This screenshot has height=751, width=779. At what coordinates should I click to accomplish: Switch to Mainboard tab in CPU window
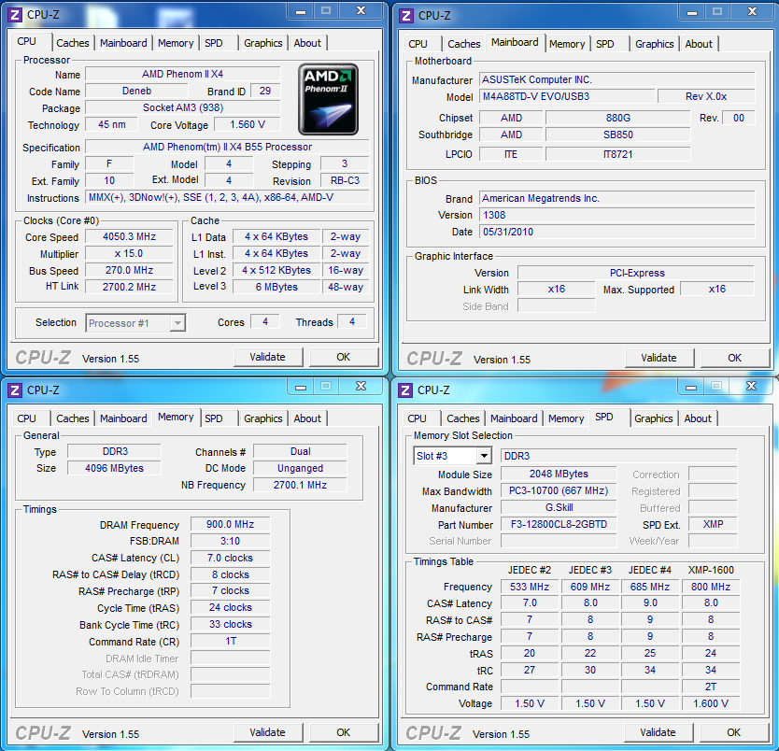(x=123, y=43)
